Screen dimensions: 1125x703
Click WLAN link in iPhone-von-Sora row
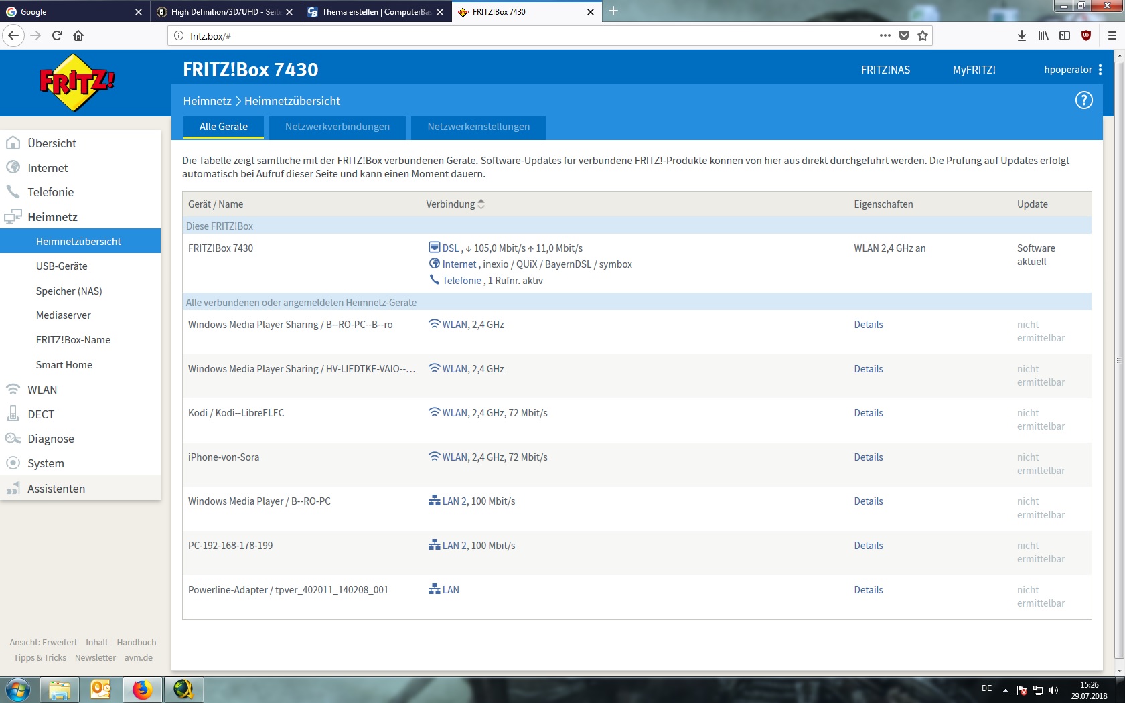point(455,457)
